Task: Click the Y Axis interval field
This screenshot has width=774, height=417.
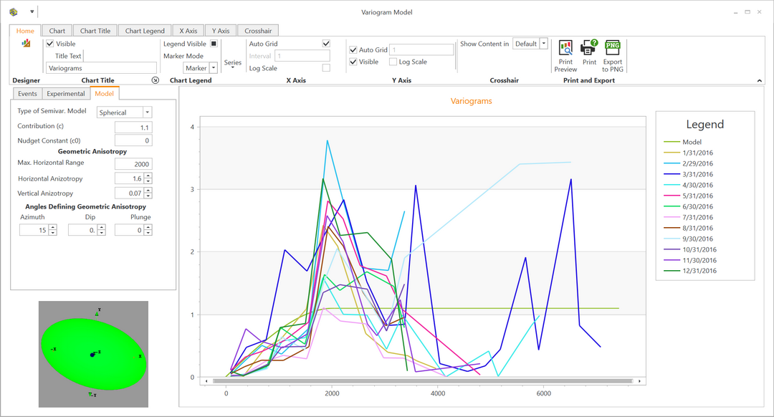Action: click(421, 49)
